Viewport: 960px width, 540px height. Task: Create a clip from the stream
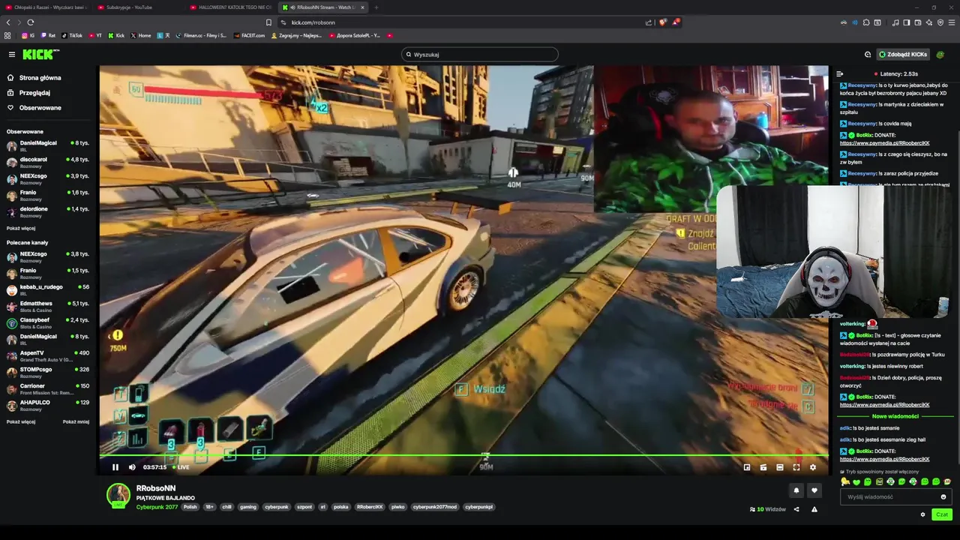click(x=763, y=467)
